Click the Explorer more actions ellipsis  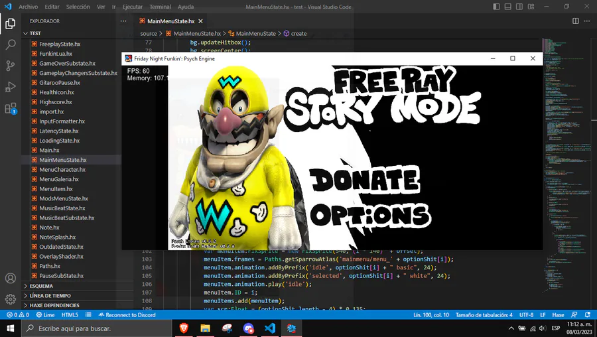pyautogui.click(x=123, y=21)
